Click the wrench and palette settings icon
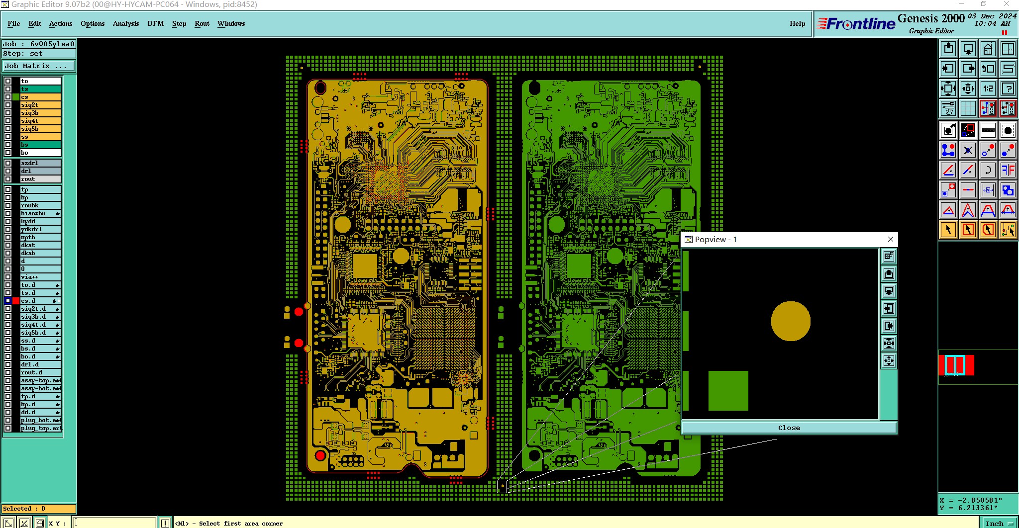 point(948,108)
